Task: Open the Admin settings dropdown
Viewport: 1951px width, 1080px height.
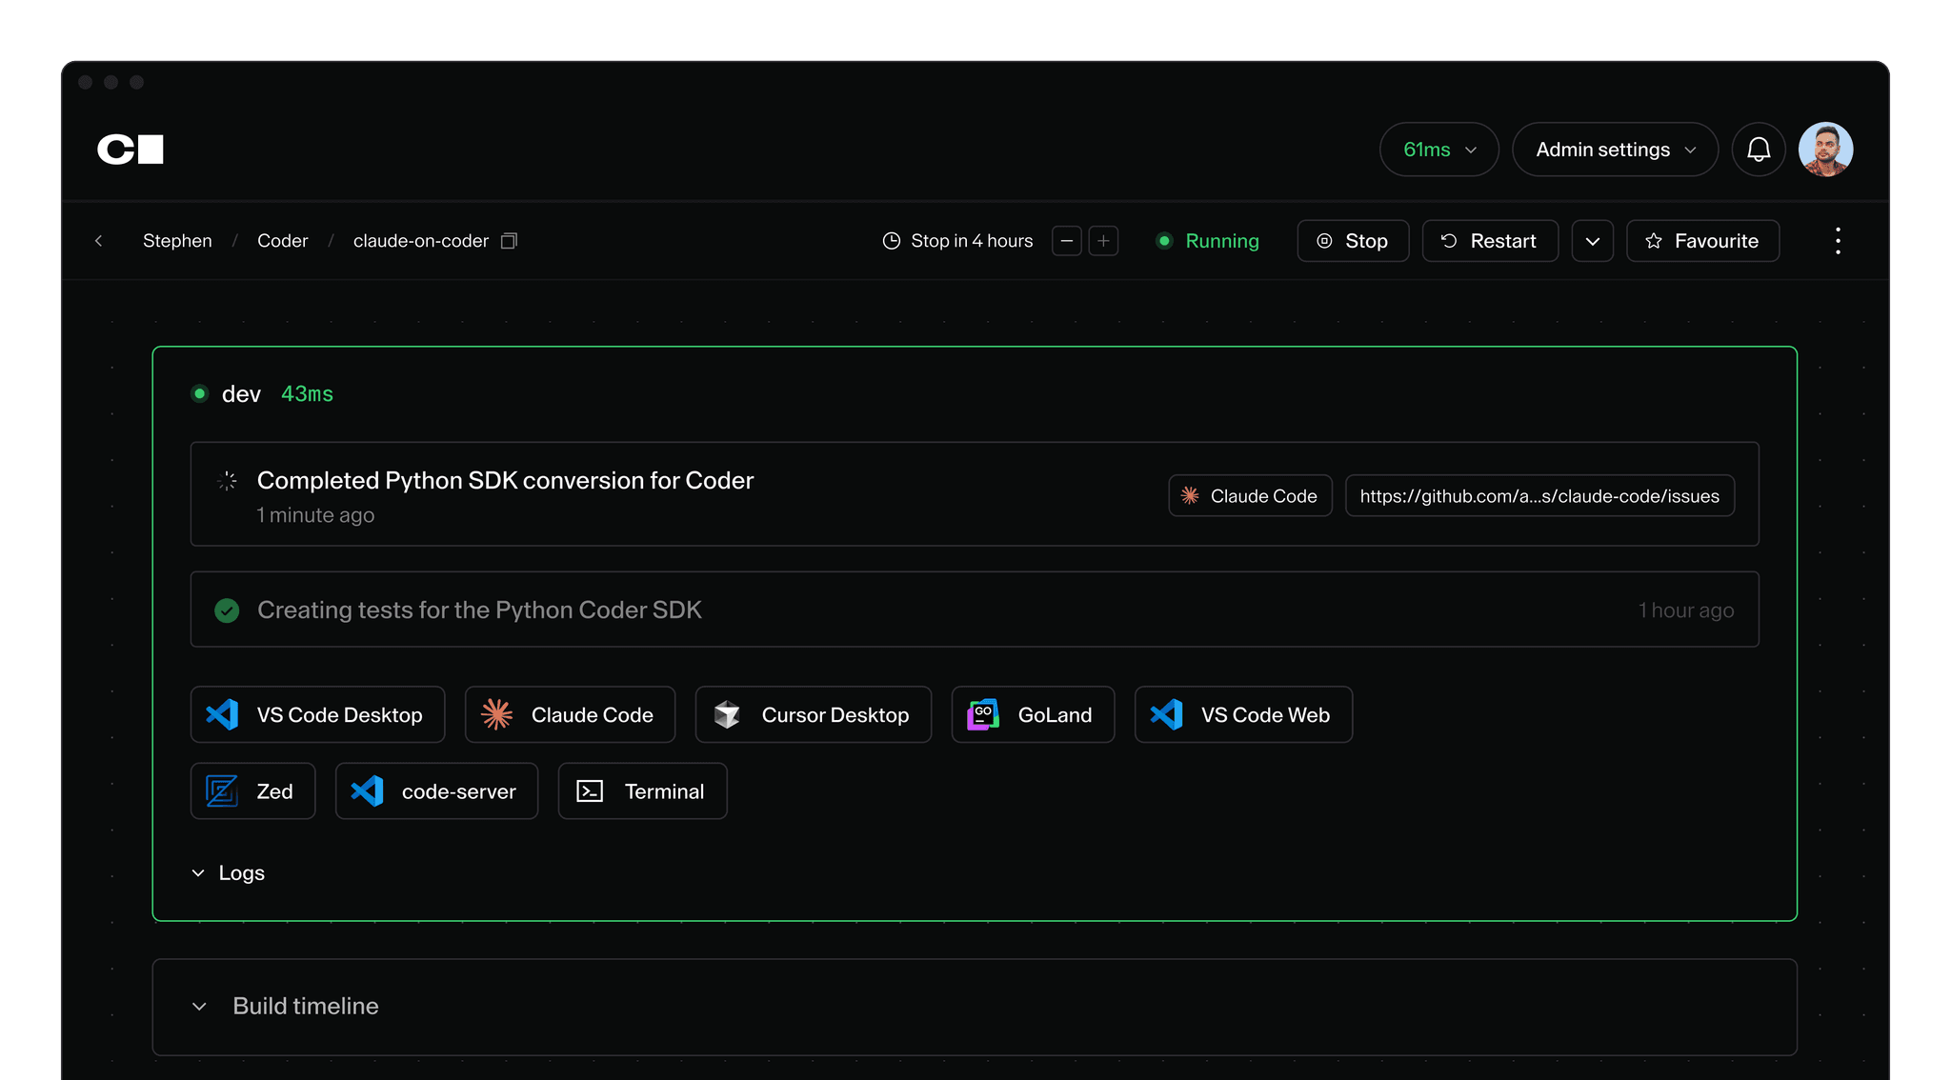Action: click(1615, 150)
